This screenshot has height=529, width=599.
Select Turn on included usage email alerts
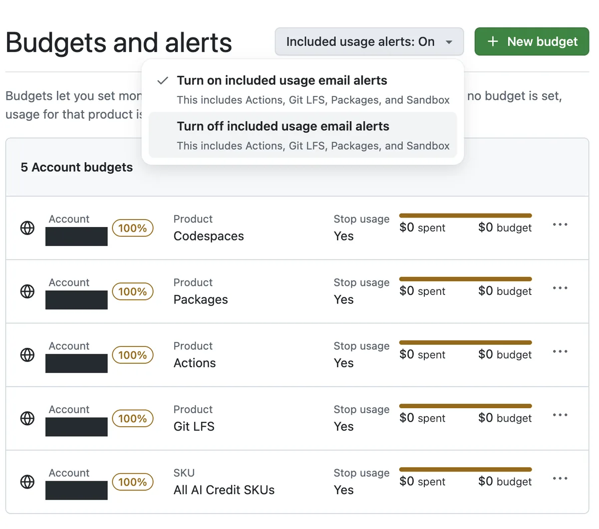coord(303,89)
